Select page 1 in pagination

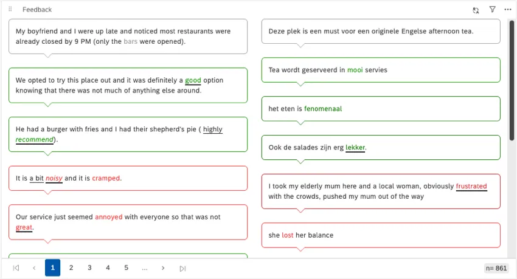click(52, 268)
